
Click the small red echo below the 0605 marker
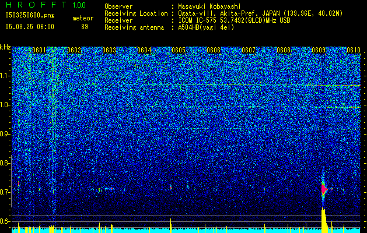click(171, 188)
